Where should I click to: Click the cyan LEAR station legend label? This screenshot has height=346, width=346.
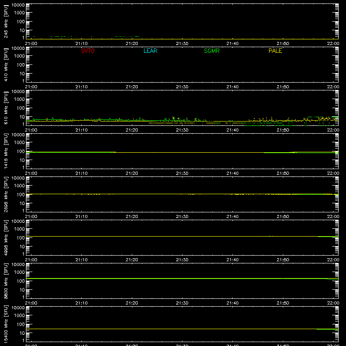coord(150,51)
